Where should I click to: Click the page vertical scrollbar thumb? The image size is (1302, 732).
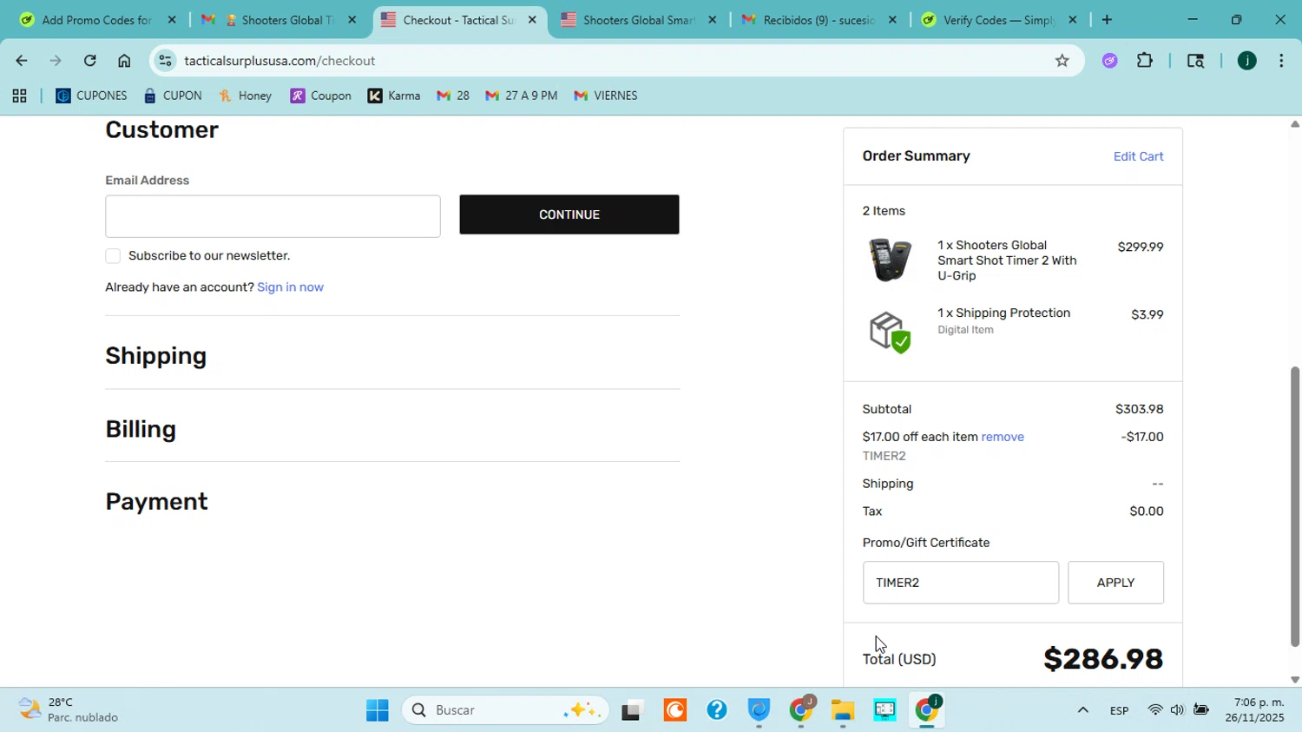point(1294,507)
